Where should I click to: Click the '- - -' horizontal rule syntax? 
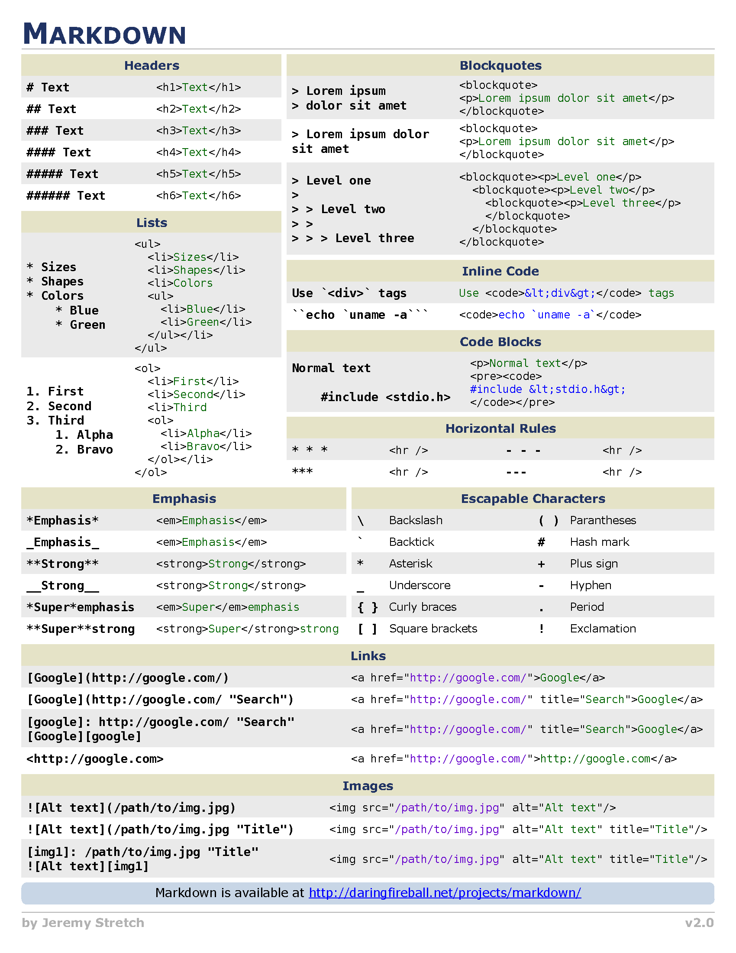pos(523,451)
